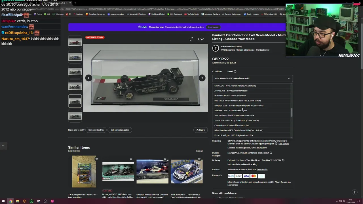The width and height of the screenshot is (363, 204).
Task: Open shipping See details link
Action: point(284,144)
